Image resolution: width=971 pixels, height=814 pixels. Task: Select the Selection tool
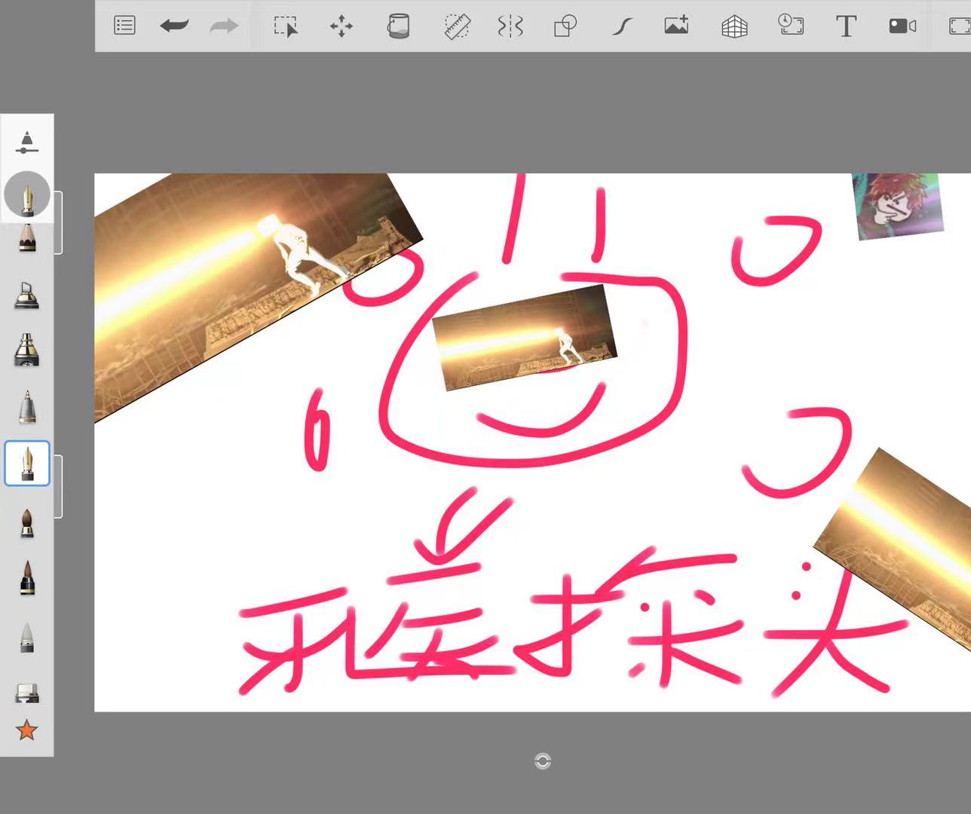(286, 27)
